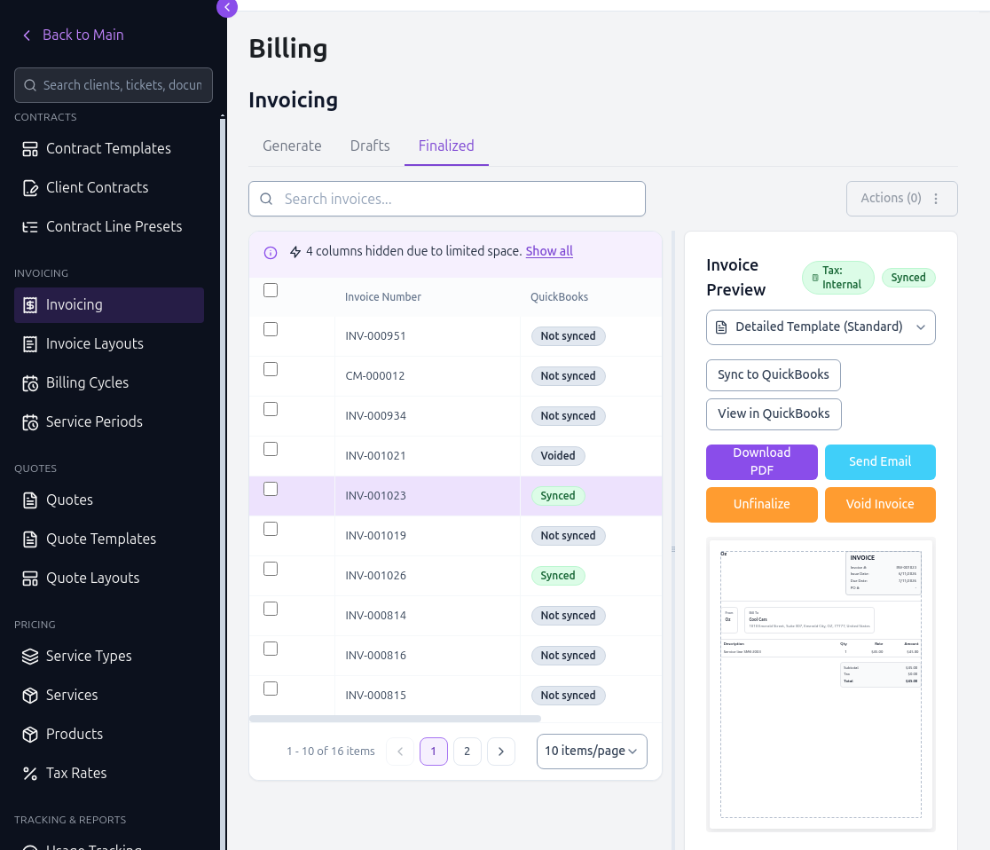Click the Service Periods calendar icon
990x850 pixels.
pos(29,422)
